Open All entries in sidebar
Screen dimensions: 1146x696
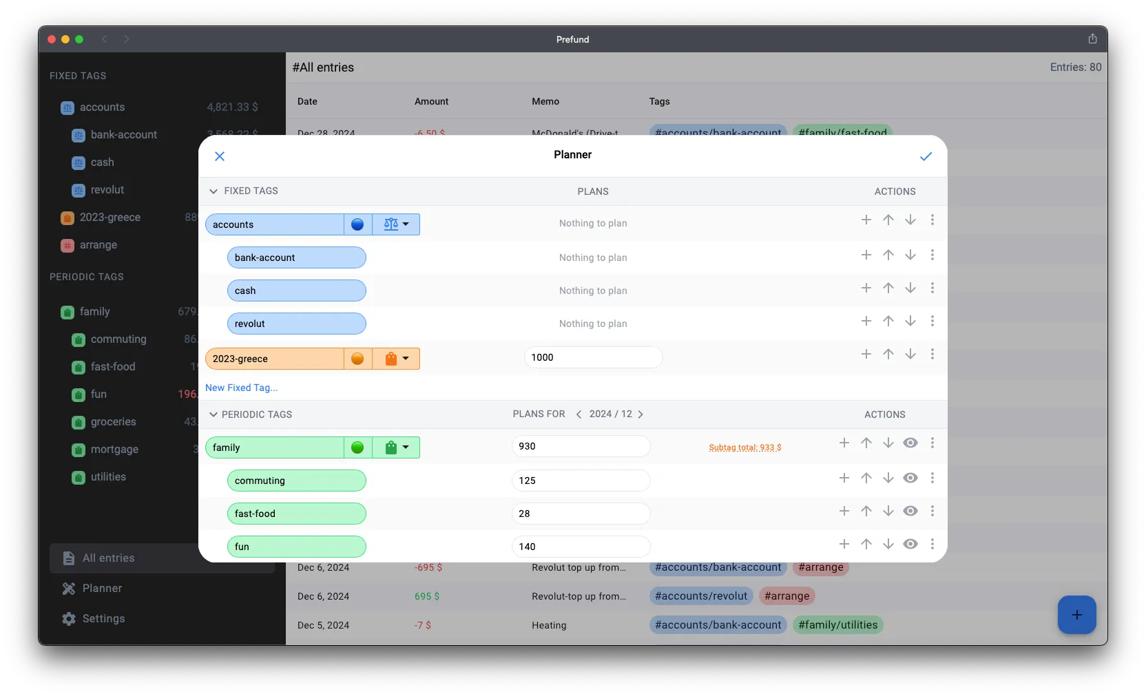(x=162, y=558)
